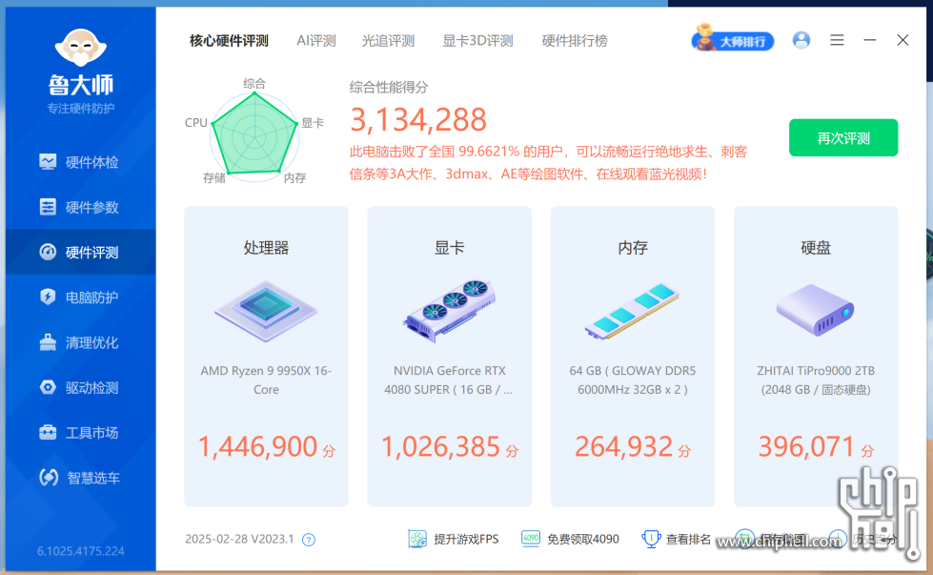The width and height of the screenshot is (933, 575).
Task: Click the 鲁大师 logo avatar
Action: pos(81,48)
